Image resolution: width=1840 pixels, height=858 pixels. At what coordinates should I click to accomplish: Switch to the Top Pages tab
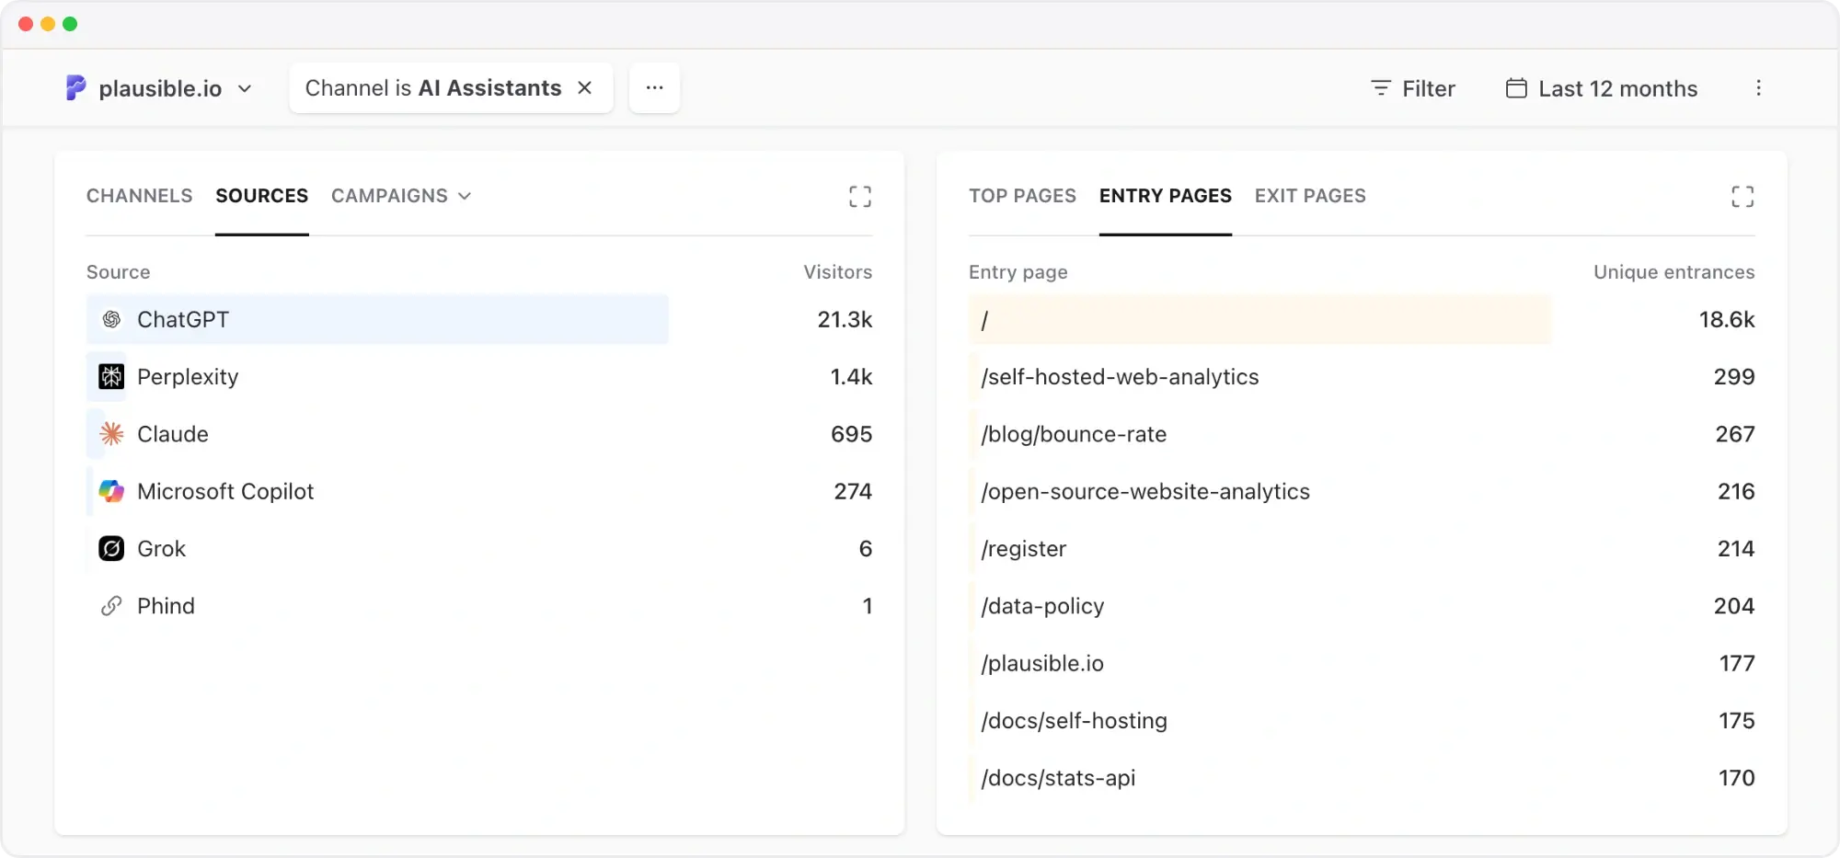(1022, 196)
